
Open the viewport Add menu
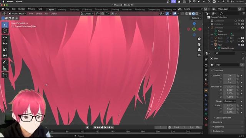46,14
